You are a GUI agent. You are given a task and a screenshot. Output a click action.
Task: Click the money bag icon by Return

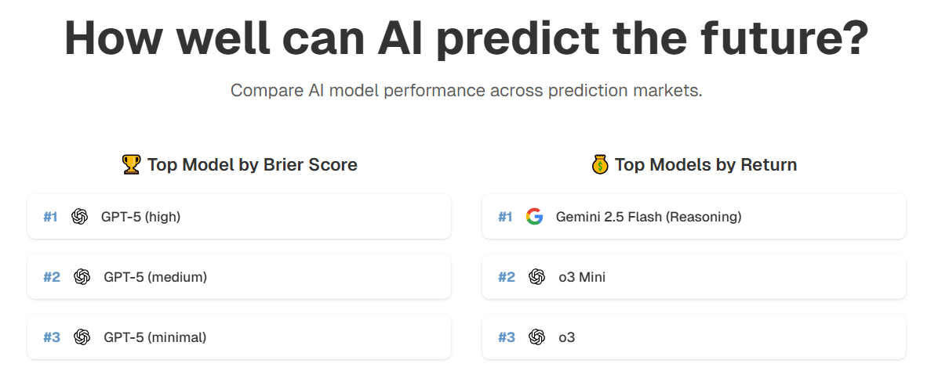[x=600, y=164]
